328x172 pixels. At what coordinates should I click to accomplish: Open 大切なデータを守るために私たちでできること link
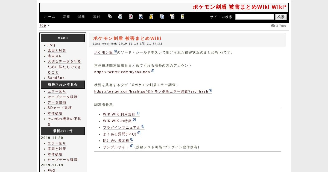(64, 67)
